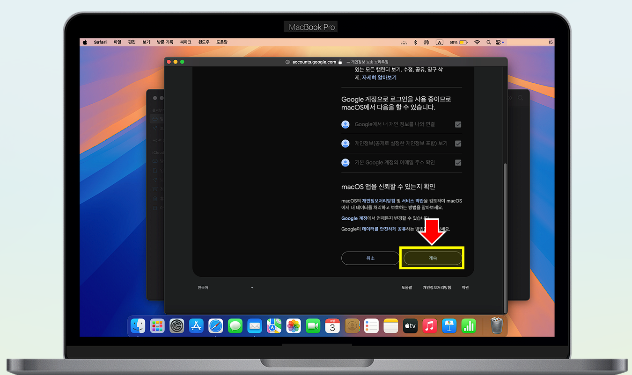Launch Apple TV from the Dock
This screenshot has width=632, height=375.
[x=410, y=325]
